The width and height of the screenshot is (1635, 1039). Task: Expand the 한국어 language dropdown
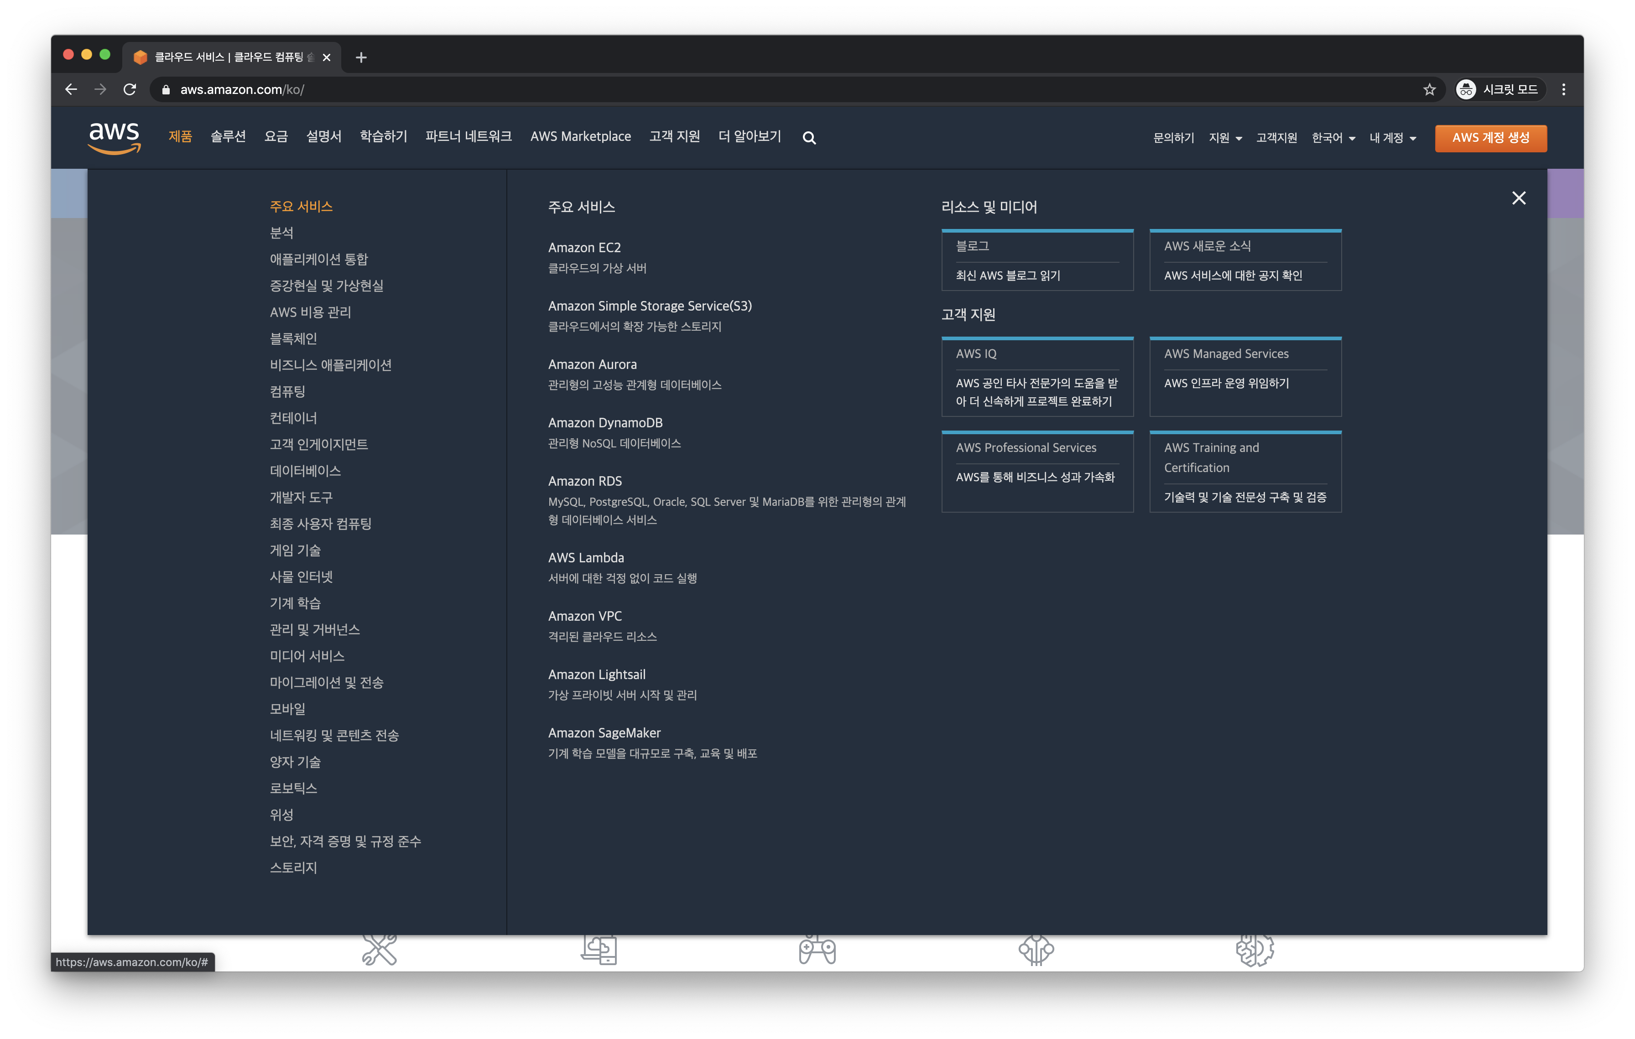(1333, 138)
